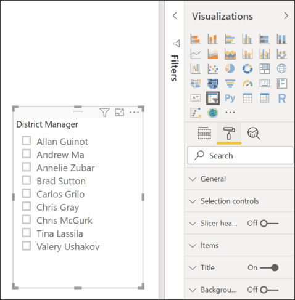This screenshot has height=300, width=295.
Task: Select the slicer visual icon
Action: pos(213,99)
